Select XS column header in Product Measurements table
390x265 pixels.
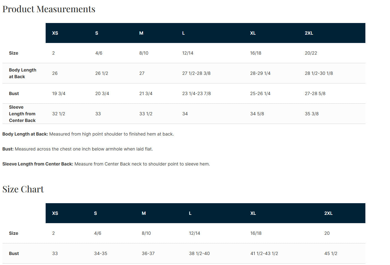point(55,33)
